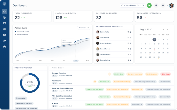This screenshot has height=110, width=177.
Task: Click +1 badge in Account Executive row
Action: pos(109,74)
